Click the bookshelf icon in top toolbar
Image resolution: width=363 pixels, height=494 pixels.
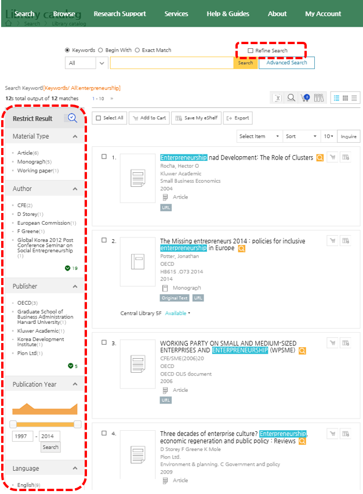(x=318, y=98)
